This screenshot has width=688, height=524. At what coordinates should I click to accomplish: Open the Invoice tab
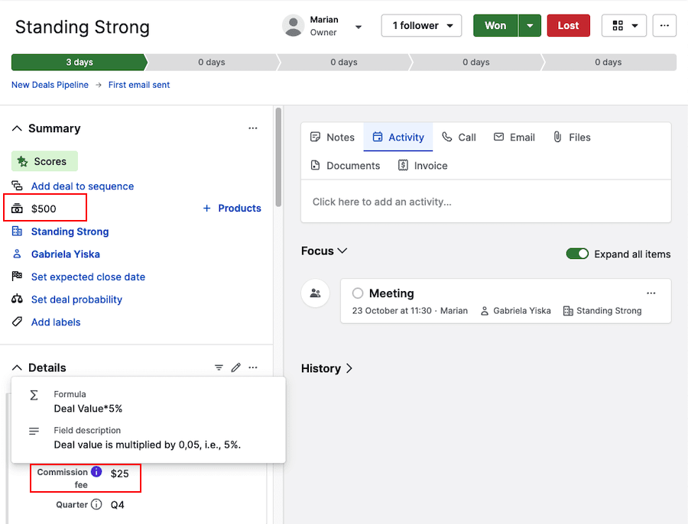pyautogui.click(x=423, y=166)
